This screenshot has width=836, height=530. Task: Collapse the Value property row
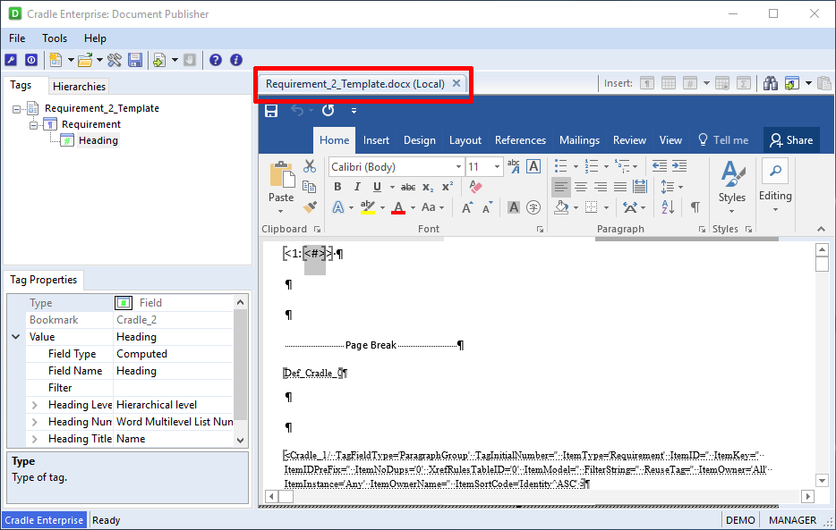(x=16, y=337)
